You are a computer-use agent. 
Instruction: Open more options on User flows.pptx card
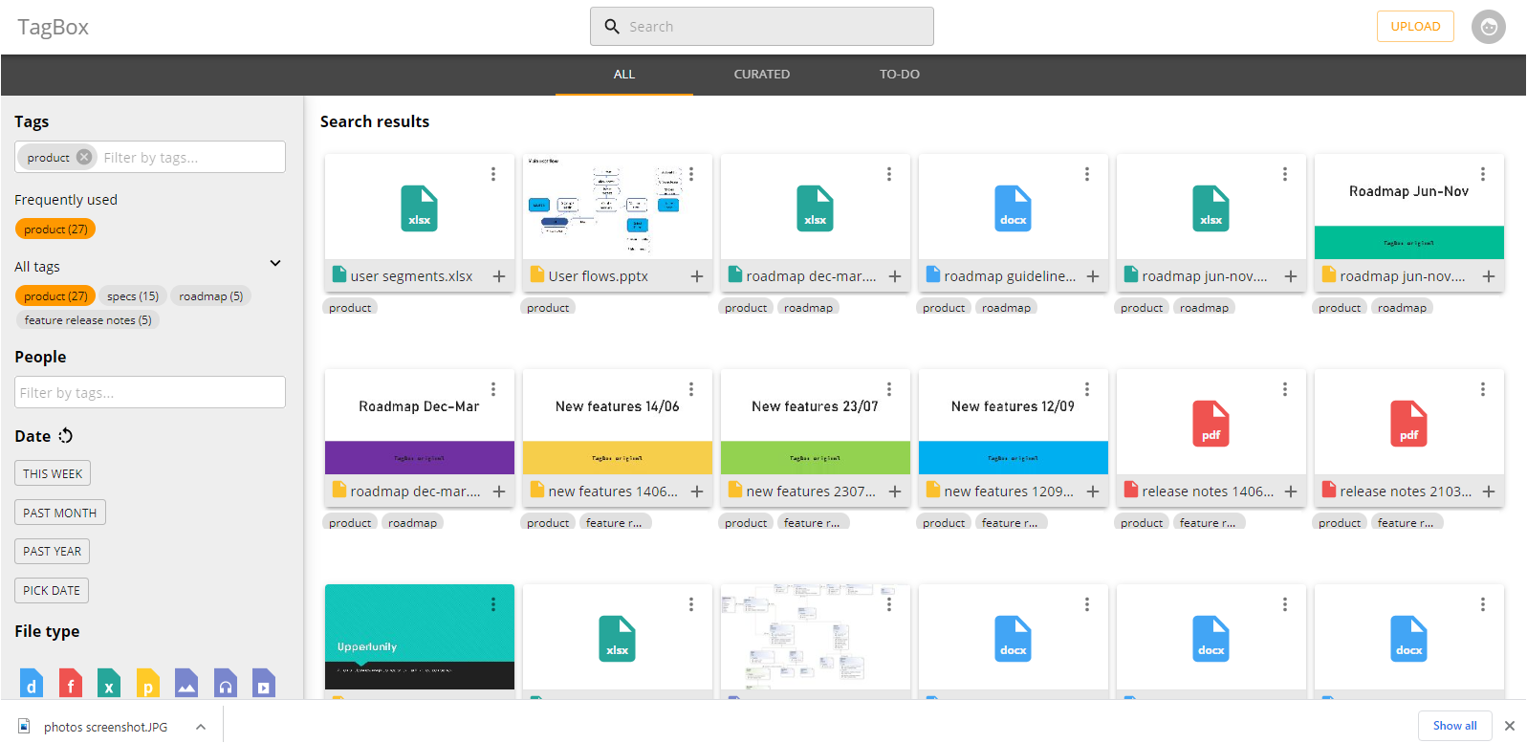[x=691, y=174]
